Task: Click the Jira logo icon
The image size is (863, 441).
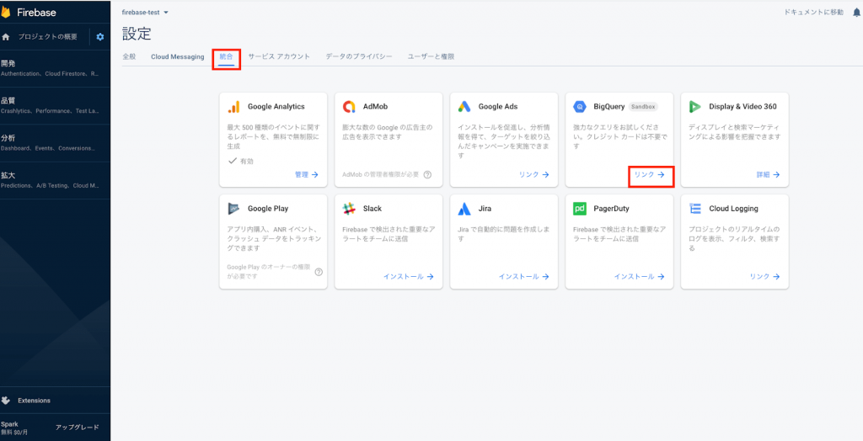Action: pos(464,209)
